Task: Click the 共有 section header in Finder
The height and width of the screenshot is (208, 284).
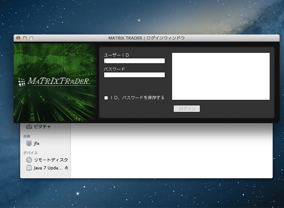Action: point(27,136)
